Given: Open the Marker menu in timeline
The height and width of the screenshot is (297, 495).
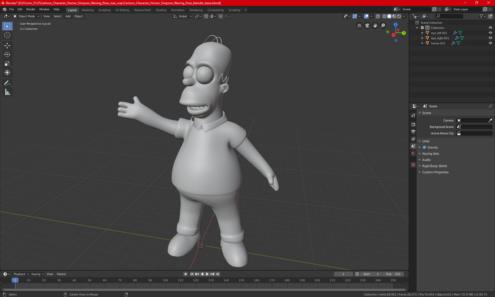Looking at the screenshot, I should [x=61, y=274].
